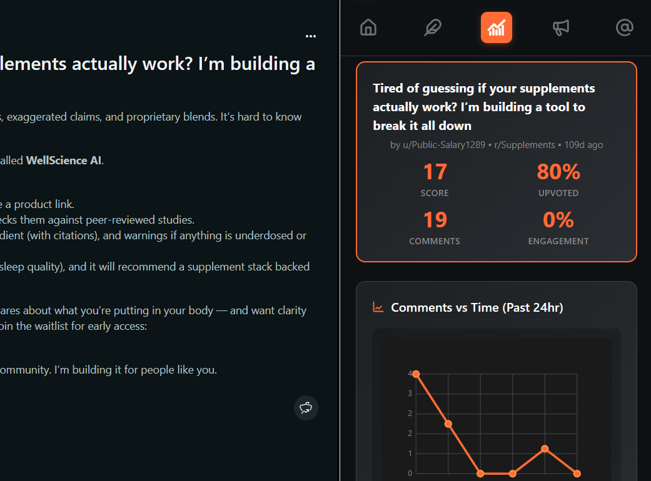Open the r/Supplements subreddit link
This screenshot has height=481, width=651.
pos(525,145)
